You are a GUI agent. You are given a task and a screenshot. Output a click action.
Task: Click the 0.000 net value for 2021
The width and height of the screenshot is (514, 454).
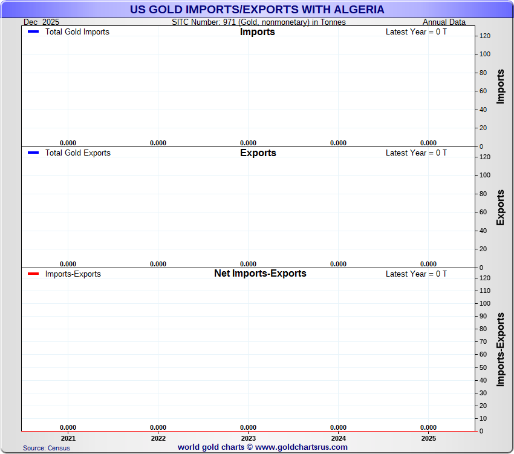pyautogui.click(x=68, y=427)
